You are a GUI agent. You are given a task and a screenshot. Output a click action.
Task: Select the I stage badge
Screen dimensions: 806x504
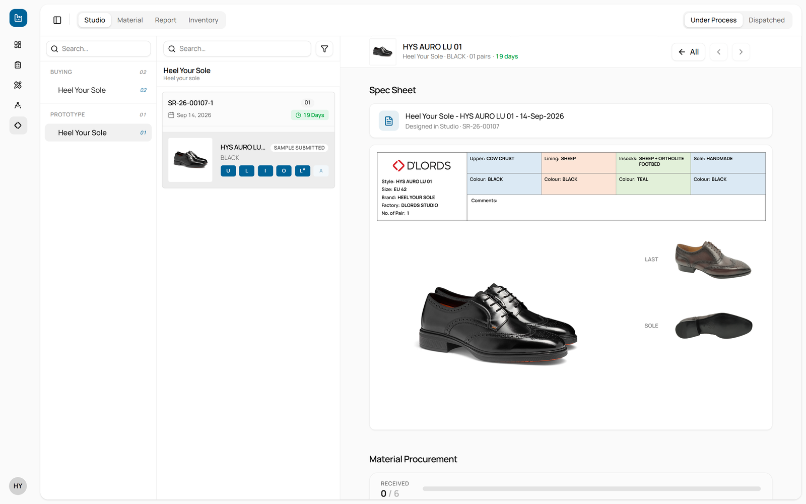(265, 171)
